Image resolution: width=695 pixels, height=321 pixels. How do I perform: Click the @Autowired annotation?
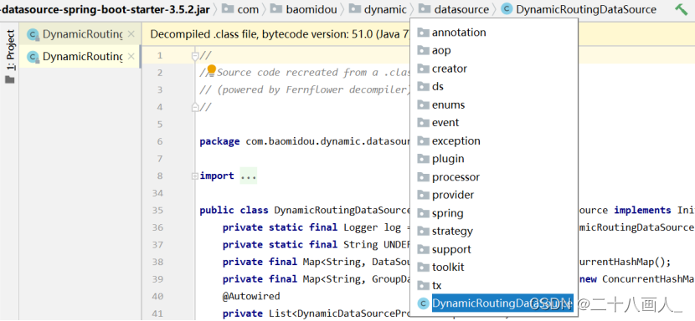point(251,296)
